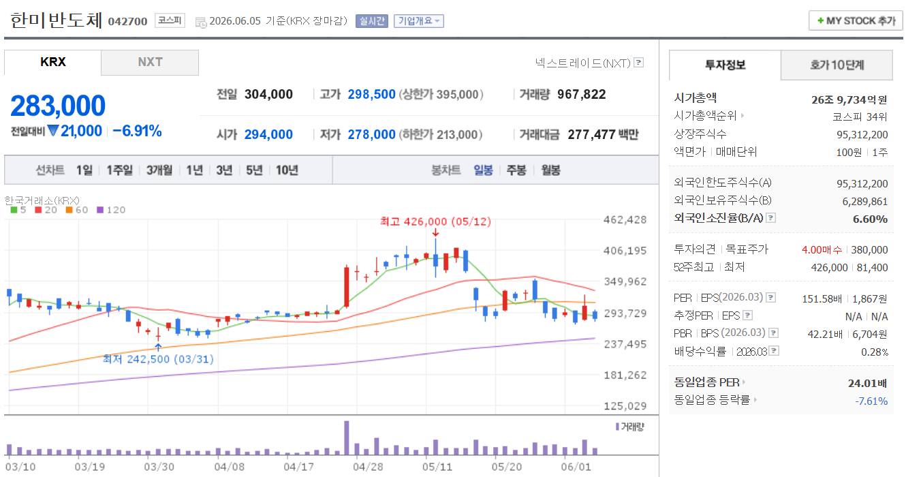Click 동일업종 PER value 24.01배

pyautogui.click(x=868, y=383)
